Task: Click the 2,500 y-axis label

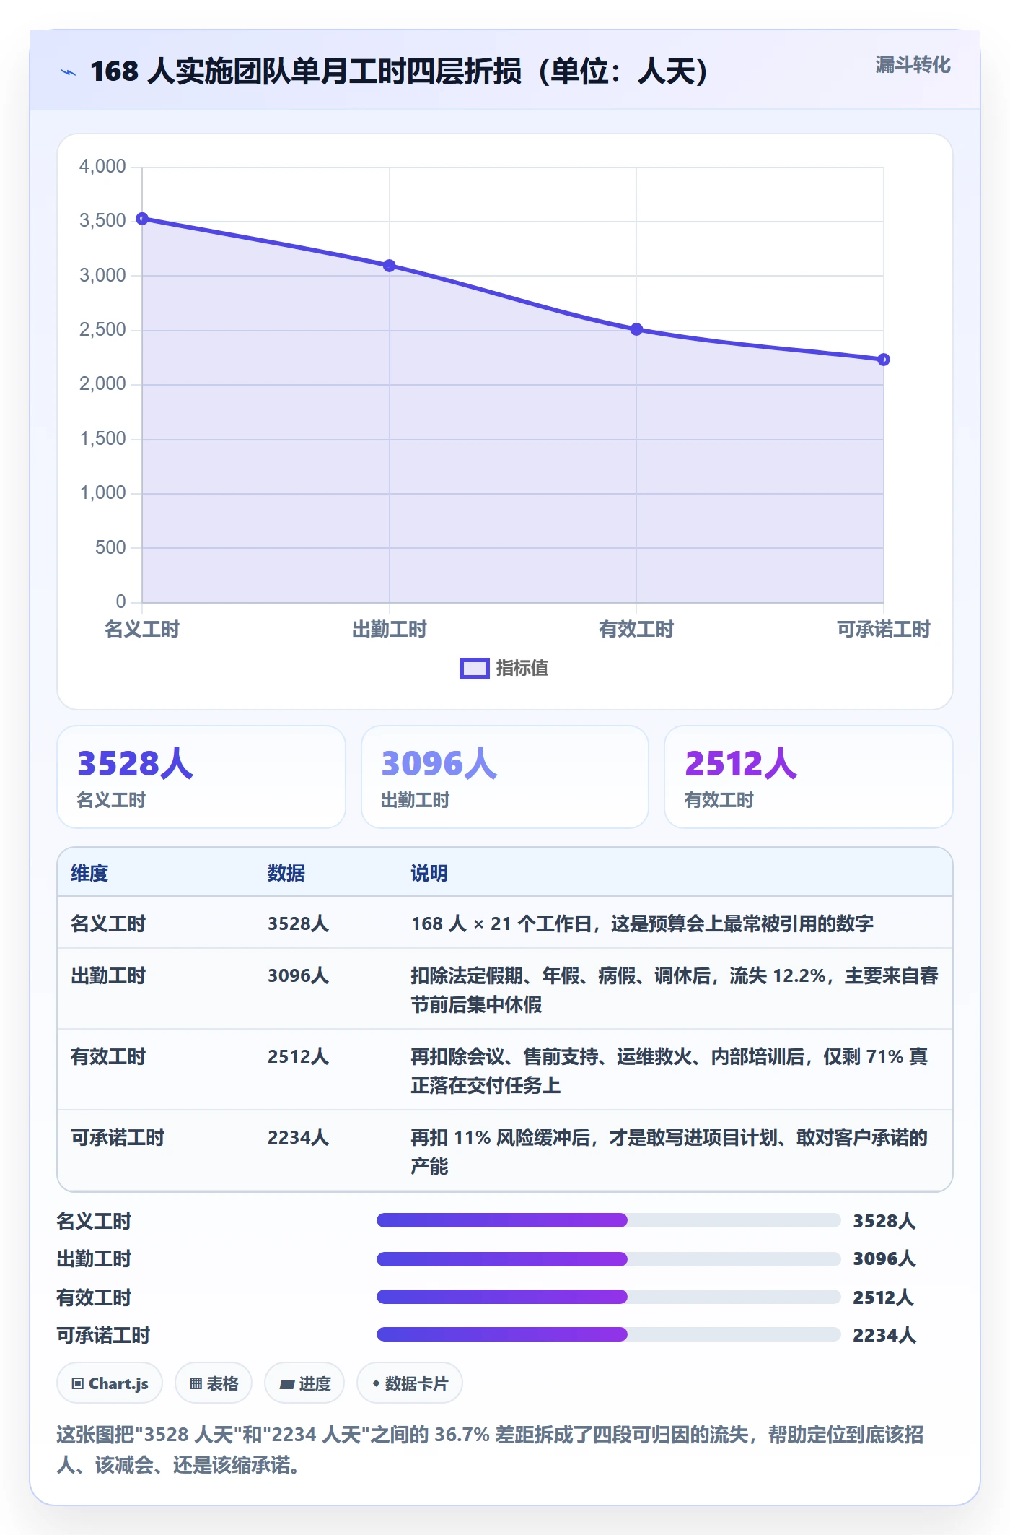Action: point(102,330)
